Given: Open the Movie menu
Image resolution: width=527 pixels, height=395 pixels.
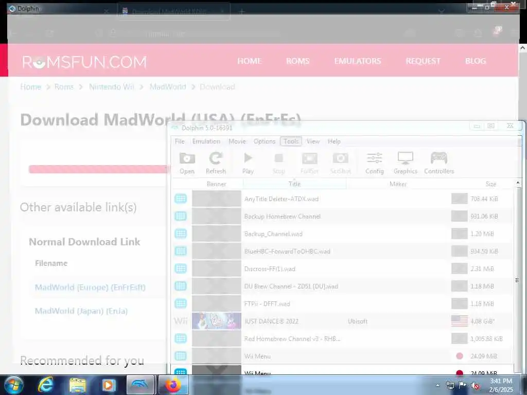Looking at the screenshot, I should coord(237,141).
